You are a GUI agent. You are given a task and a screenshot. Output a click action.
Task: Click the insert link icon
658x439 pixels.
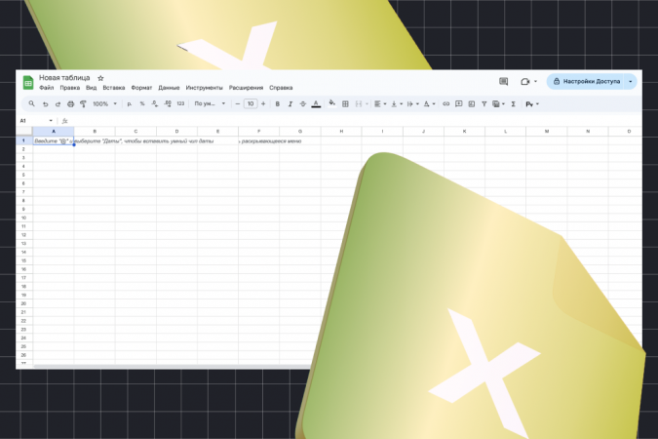pyautogui.click(x=446, y=103)
